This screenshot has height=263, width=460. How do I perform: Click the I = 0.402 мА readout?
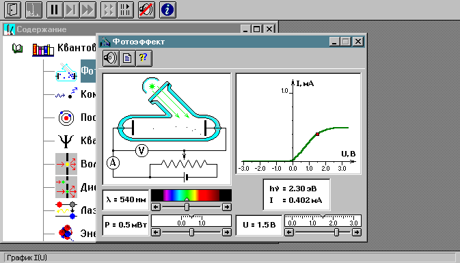296,200
